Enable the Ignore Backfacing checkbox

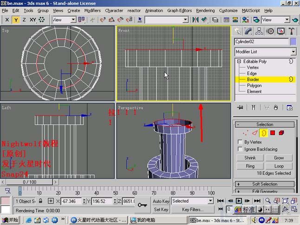[240, 149]
